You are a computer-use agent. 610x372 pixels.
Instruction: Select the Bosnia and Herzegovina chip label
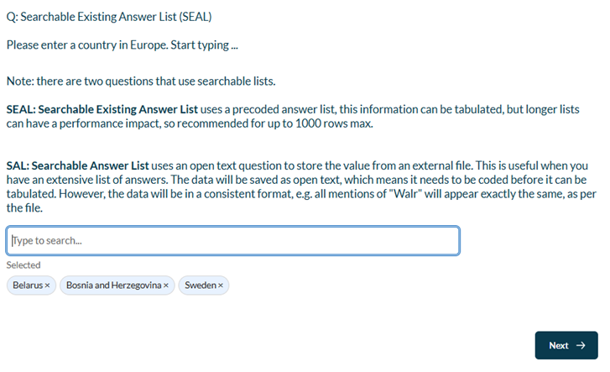click(113, 286)
